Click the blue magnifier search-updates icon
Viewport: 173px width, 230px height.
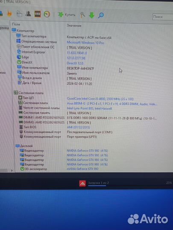[x=101, y=15]
